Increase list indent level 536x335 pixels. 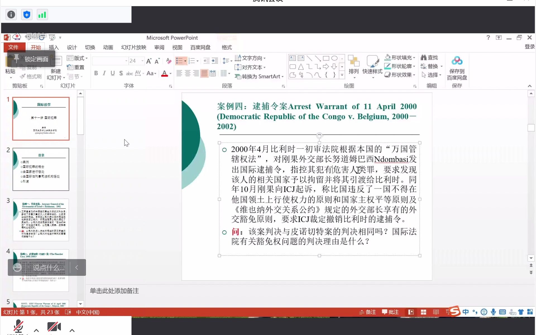coord(215,61)
